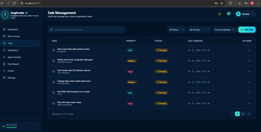Click the magnifier search icon
The height and width of the screenshot is (132, 261).
click(51, 30)
